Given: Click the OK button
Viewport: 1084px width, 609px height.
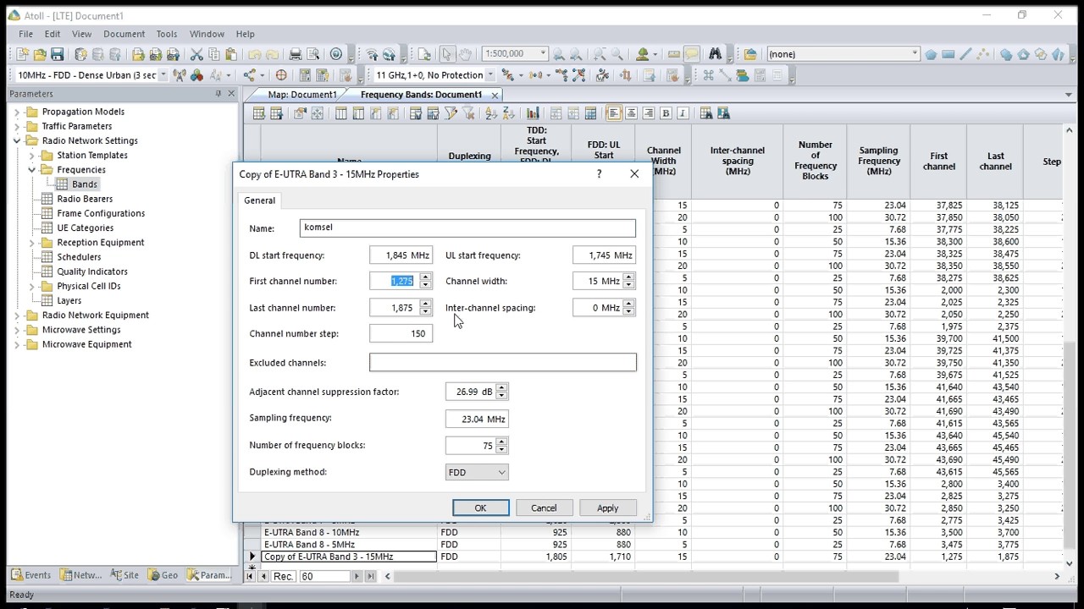Looking at the screenshot, I should click(x=480, y=508).
